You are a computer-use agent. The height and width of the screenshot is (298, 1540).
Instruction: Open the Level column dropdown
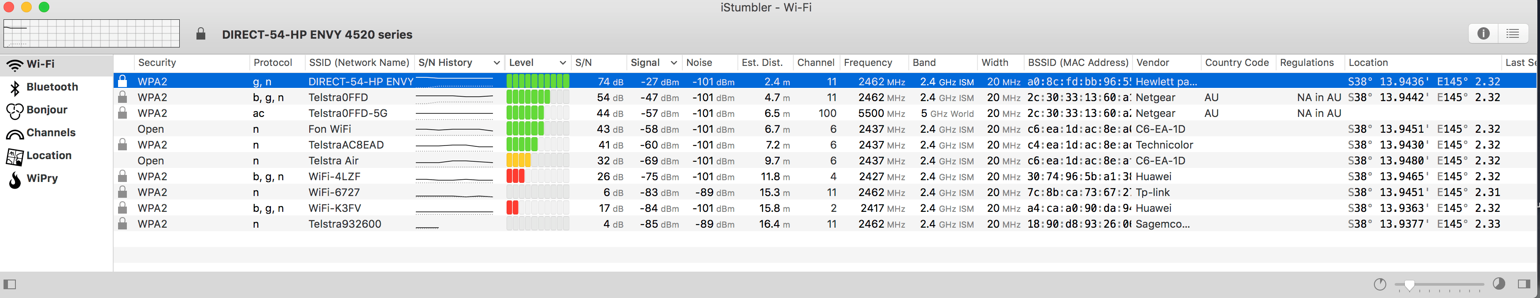(563, 62)
